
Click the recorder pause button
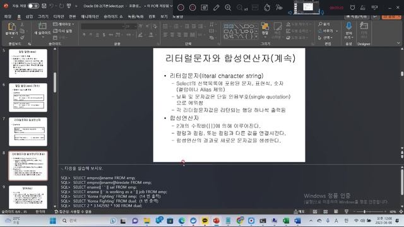pos(181,8)
